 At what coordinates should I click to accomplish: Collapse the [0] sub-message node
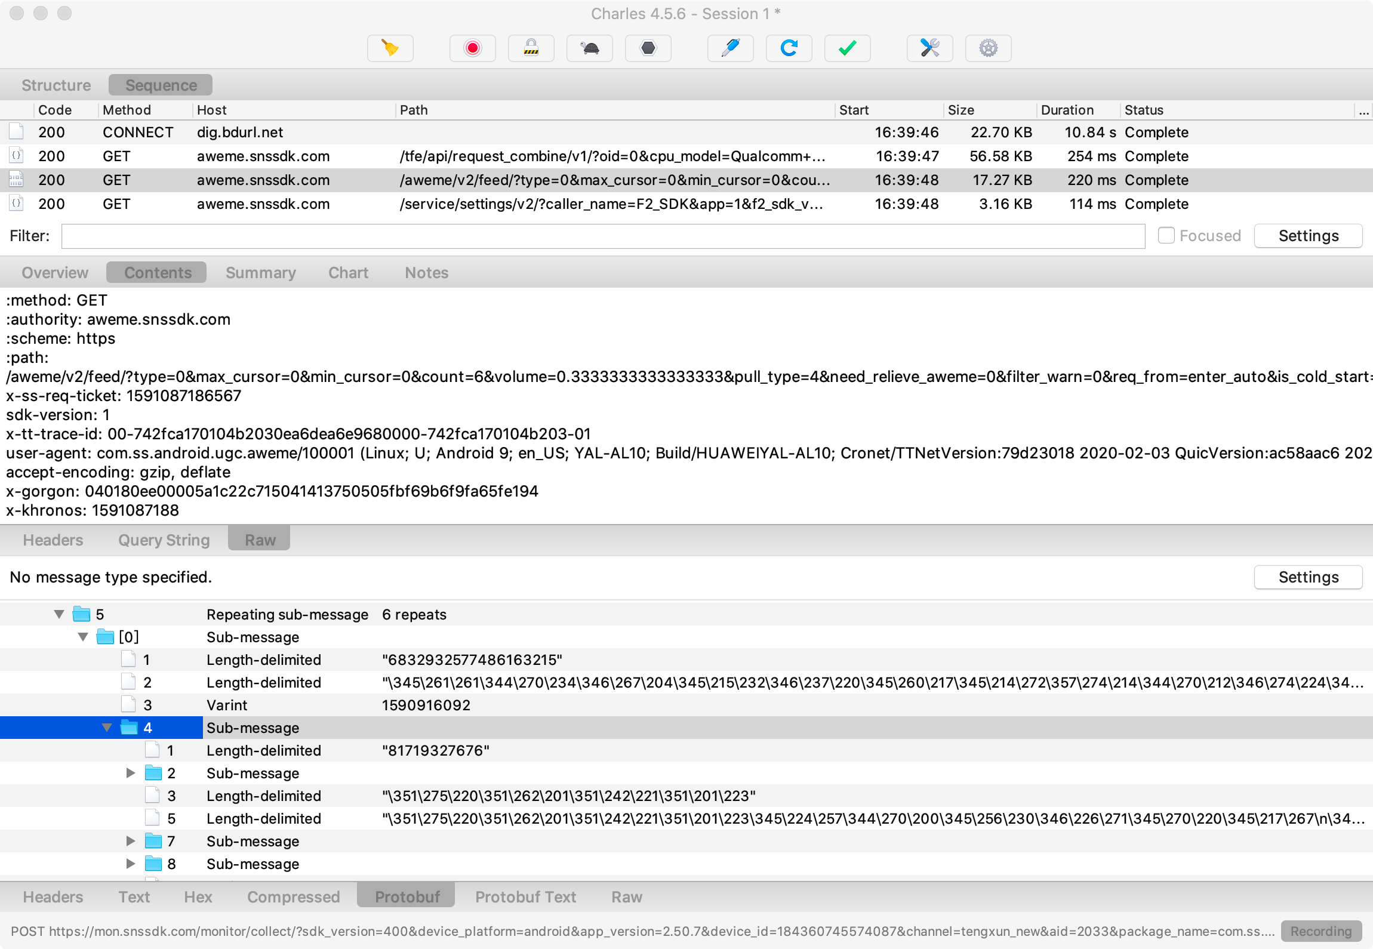coord(83,637)
